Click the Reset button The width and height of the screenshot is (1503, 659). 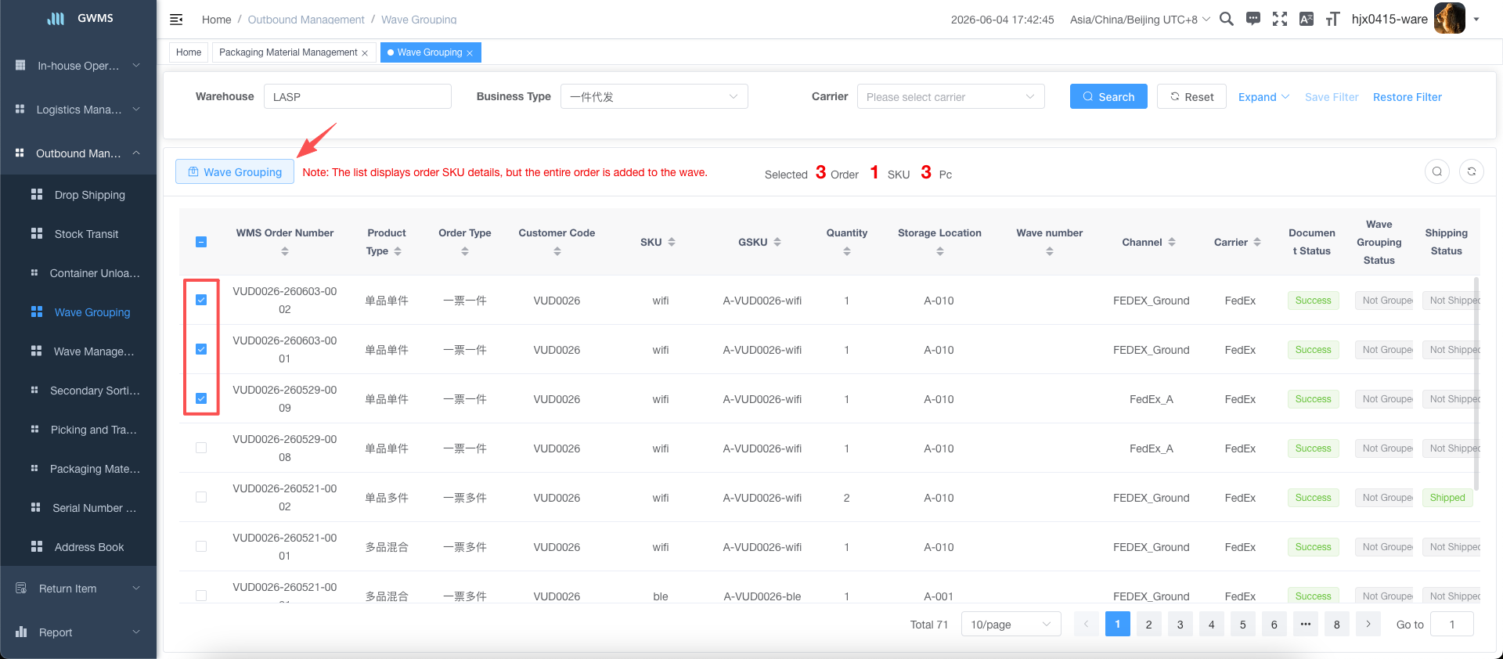(1191, 96)
